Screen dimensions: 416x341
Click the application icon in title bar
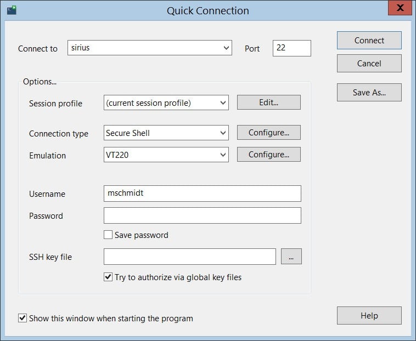[x=12, y=10]
